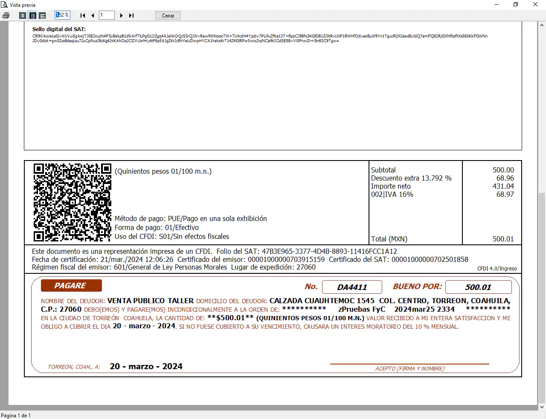Jump to the first page
This screenshot has height=419, width=546.
tap(83, 15)
